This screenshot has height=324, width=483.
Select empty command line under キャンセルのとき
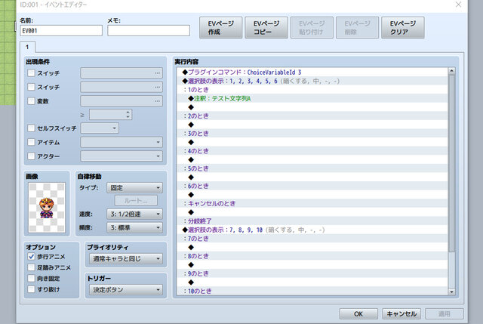pos(312,212)
